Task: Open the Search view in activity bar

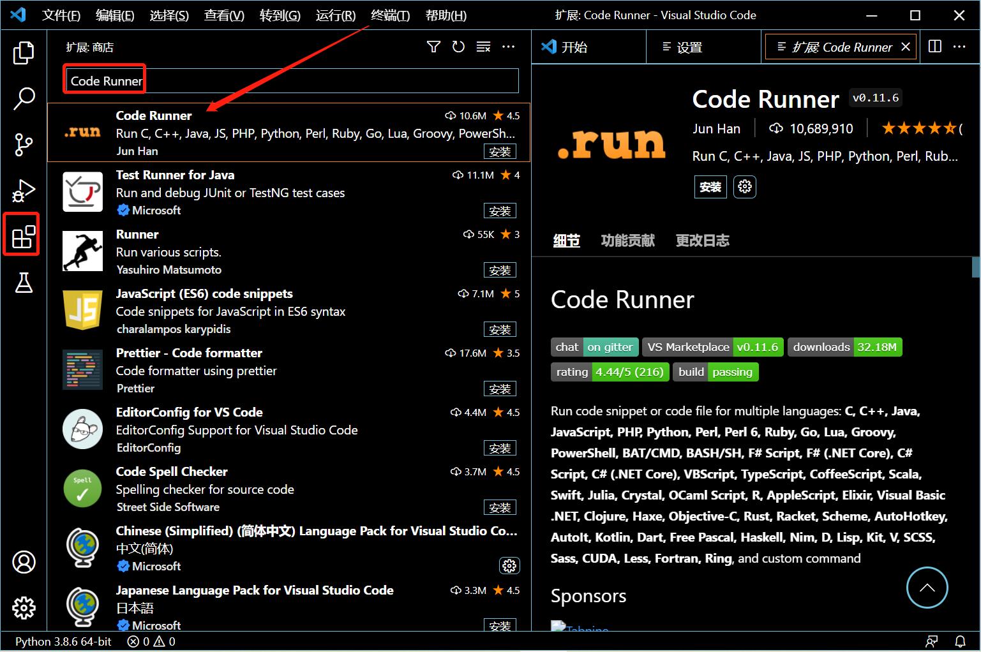Action: (24, 99)
